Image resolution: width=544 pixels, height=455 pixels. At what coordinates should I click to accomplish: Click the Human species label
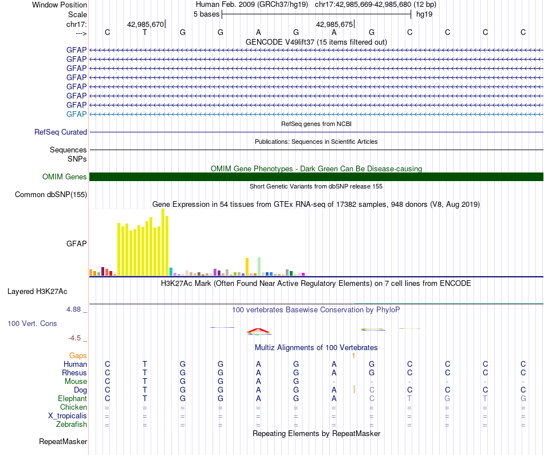(75, 364)
